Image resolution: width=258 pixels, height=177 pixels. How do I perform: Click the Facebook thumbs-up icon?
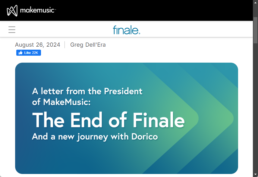pyautogui.click(x=20, y=53)
